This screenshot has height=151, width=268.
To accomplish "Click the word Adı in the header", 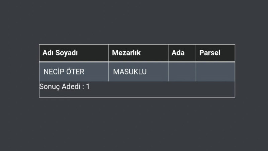I will coord(48,53).
